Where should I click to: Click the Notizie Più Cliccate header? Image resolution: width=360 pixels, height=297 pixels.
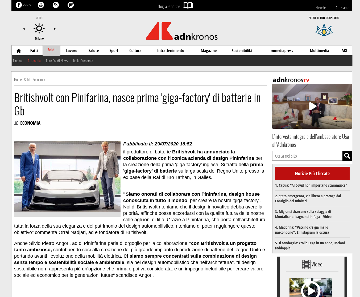click(x=312, y=173)
